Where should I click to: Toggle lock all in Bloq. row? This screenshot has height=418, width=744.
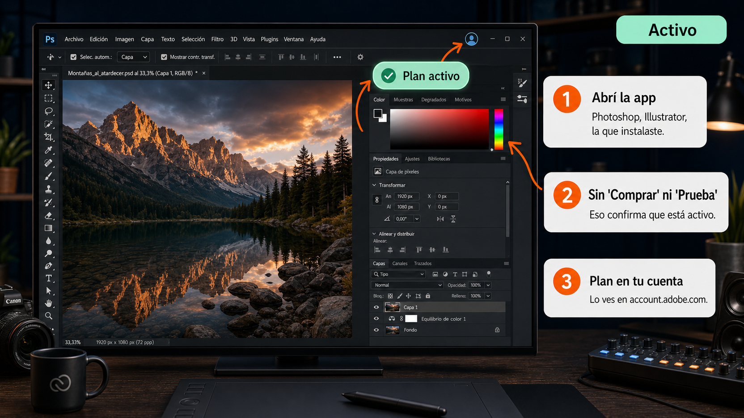(x=428, y=296)
